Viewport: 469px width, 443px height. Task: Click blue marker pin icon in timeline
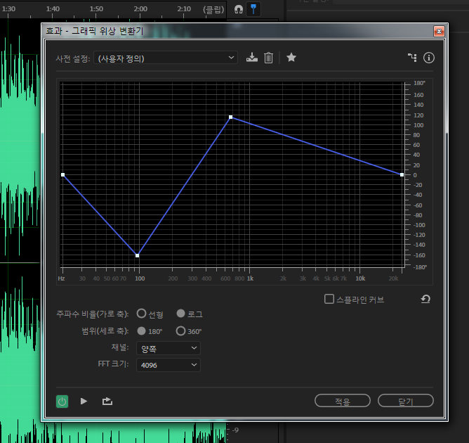coord(253,9)
